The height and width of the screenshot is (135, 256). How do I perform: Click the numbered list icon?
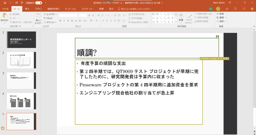109,15
